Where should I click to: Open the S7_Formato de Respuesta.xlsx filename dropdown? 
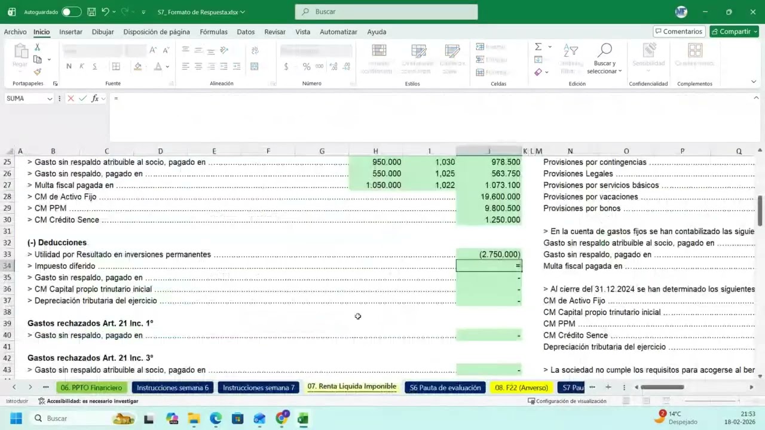[243, 12]
